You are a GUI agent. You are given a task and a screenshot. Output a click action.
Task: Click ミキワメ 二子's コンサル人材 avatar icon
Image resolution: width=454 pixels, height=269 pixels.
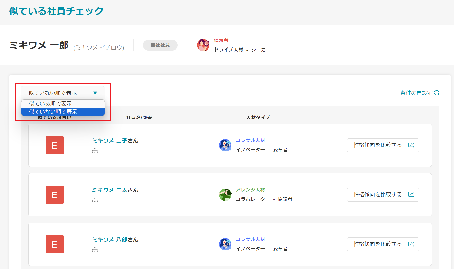click(x=225, y=144)
